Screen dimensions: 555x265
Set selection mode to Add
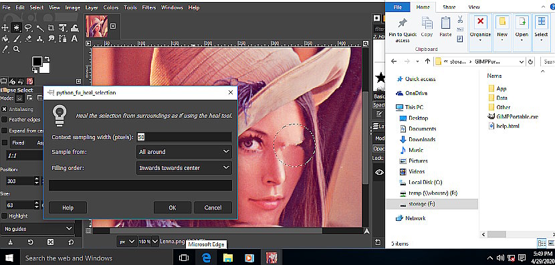click(x=29, y=98)
